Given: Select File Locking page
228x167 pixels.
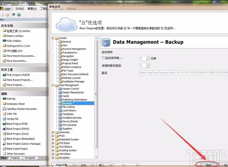Looking at the screenshot, I should point(68,107).
